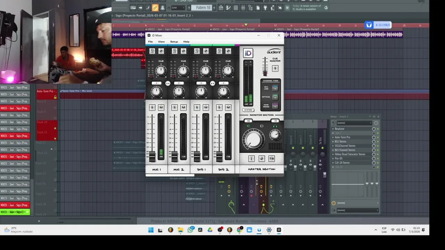This screenshot has width=445, height=250.
Task: Open the channel rack icon in FL toolbar
Action: tap(236, 8)
